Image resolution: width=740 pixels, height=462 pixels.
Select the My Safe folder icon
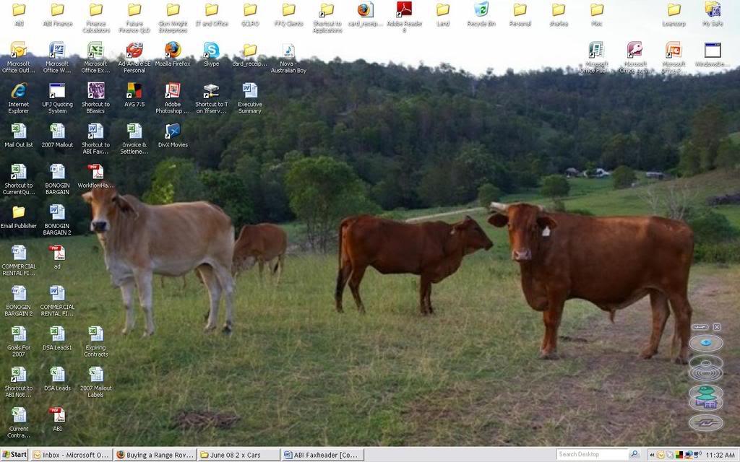(713, 10)
